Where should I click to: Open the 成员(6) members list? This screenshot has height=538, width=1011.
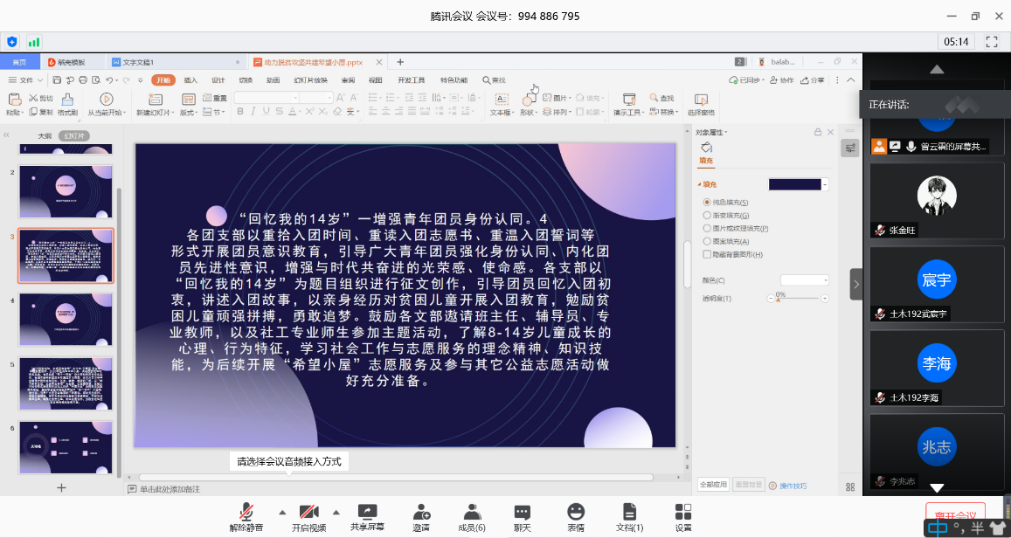click(472, 513)
